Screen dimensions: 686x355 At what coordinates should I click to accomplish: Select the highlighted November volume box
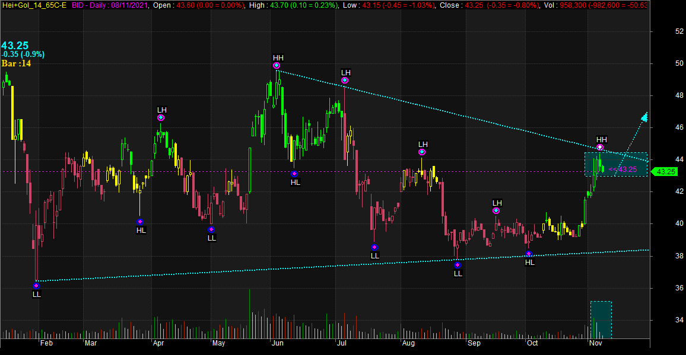(x=601, y=320)
